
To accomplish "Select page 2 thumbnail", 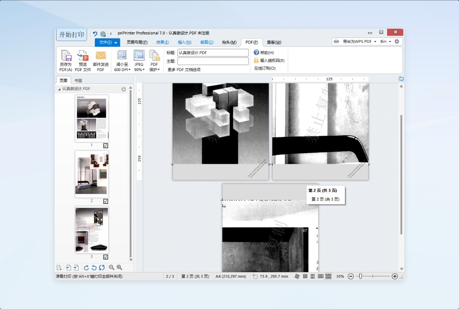I will point(92,174).
